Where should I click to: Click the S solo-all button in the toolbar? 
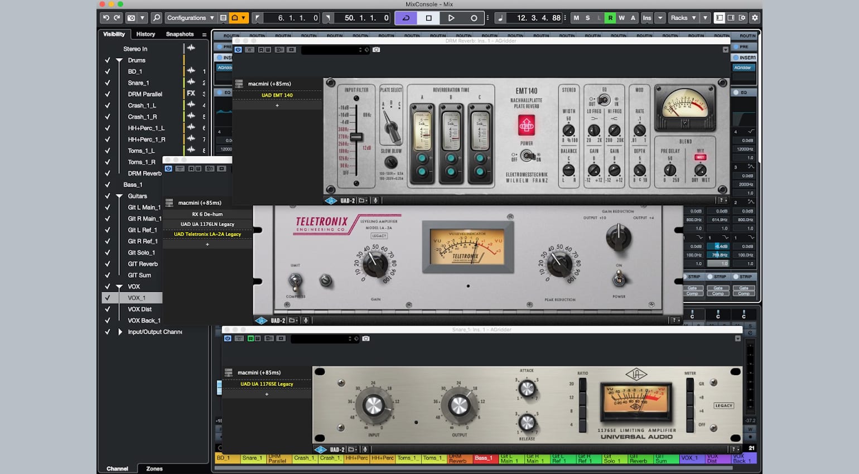click(x=587, y=18)
